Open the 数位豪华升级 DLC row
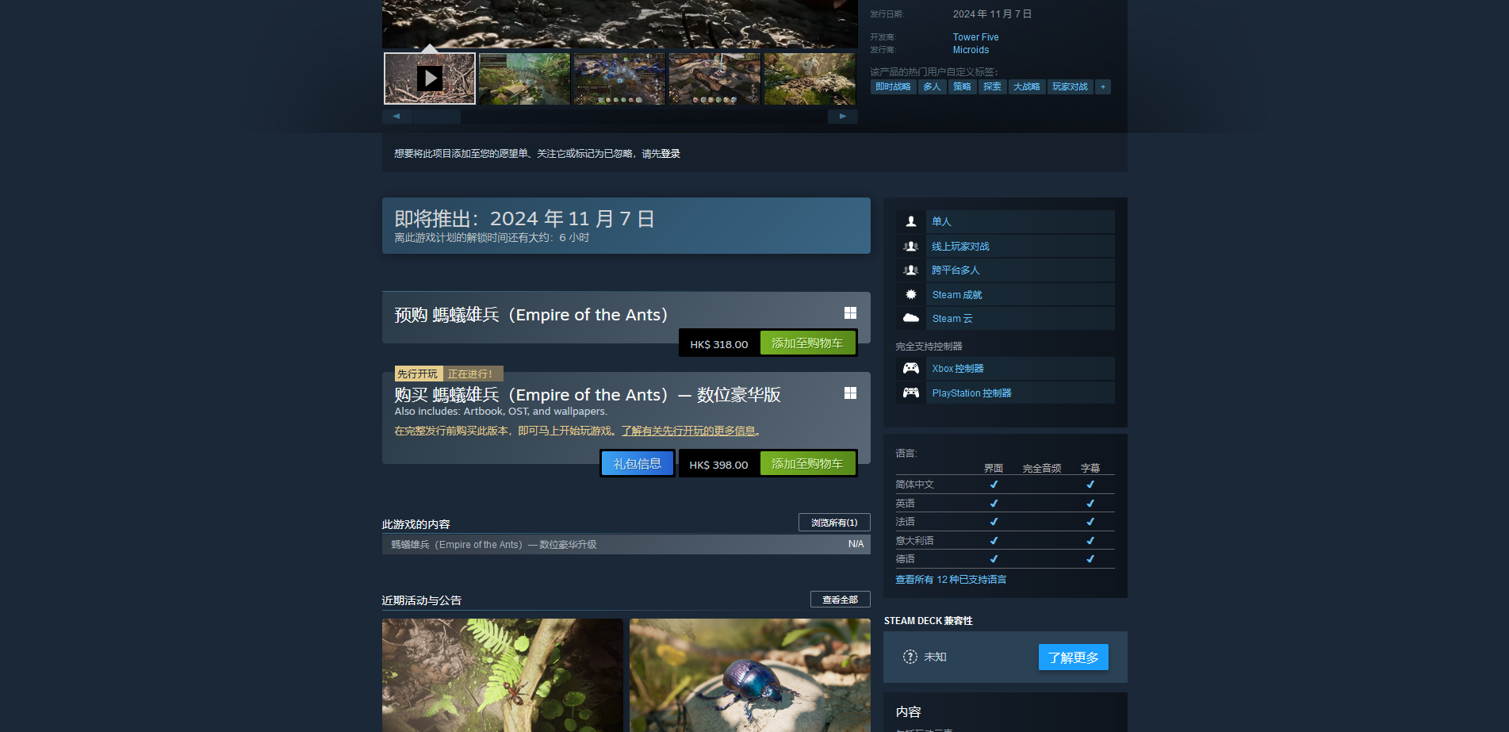The width and height of the screenshot is (1509, 732). click(x=626, y=545)
